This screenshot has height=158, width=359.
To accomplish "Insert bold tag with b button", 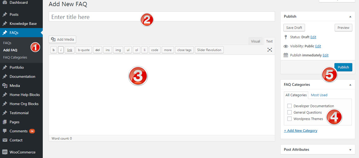I will (x=53, y=50).
